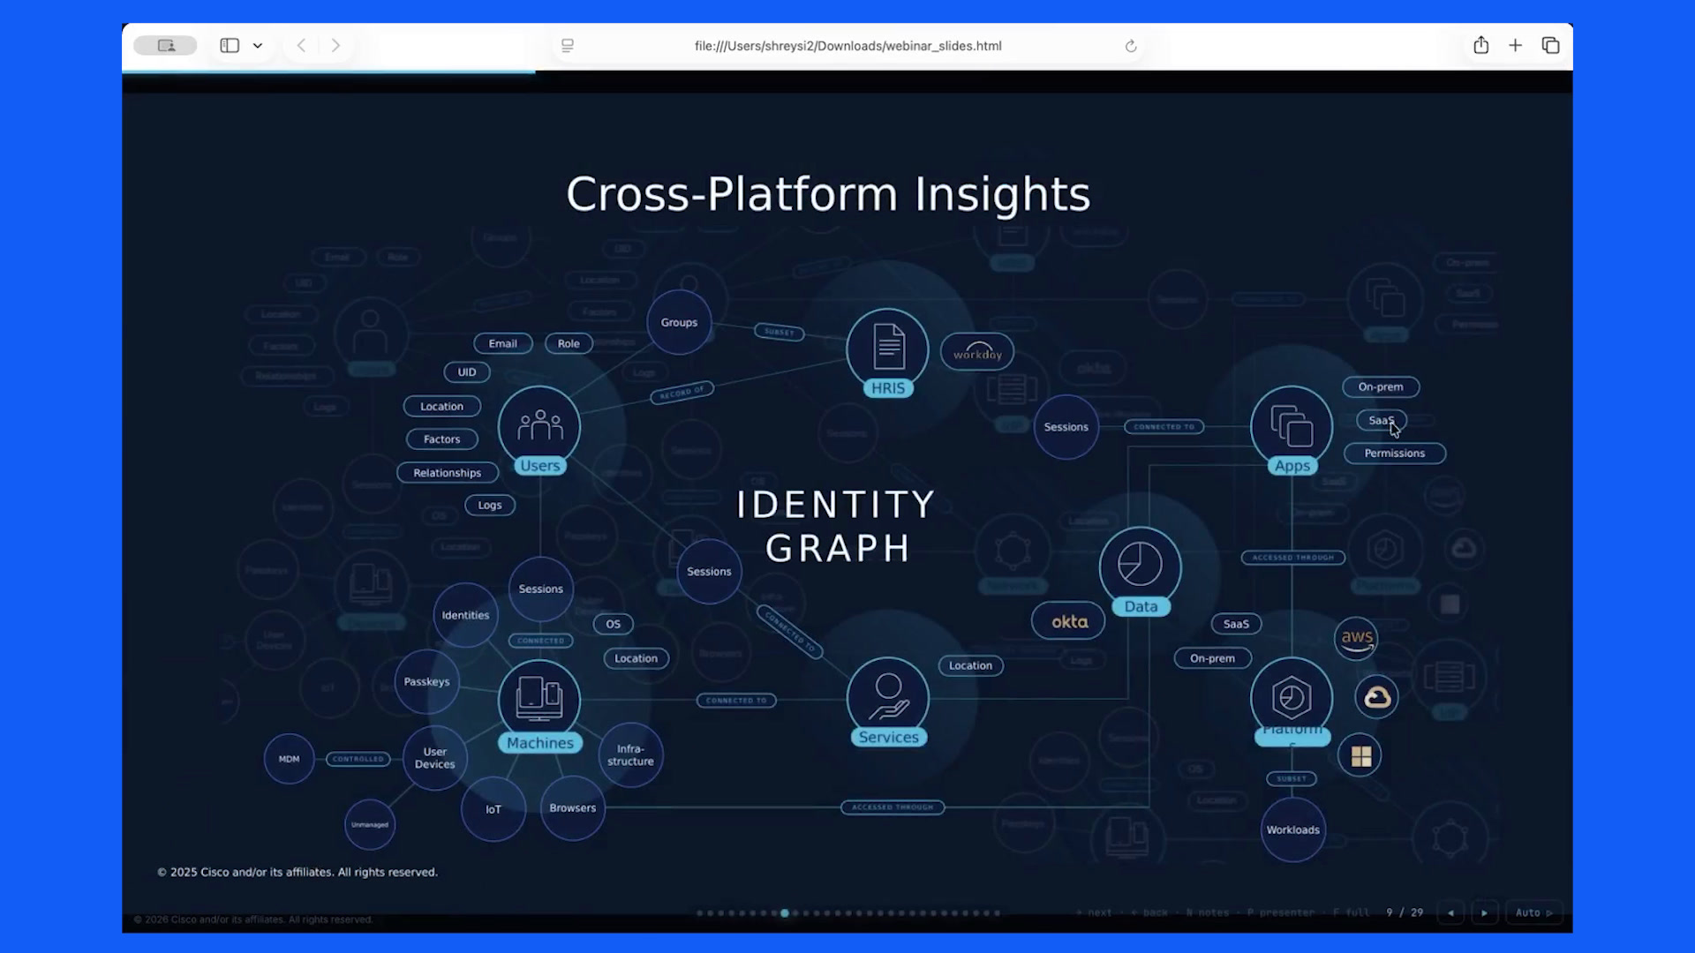Click the workday logo pill
Viewport: 1695px width, 953px height.
tap(977, 353)
